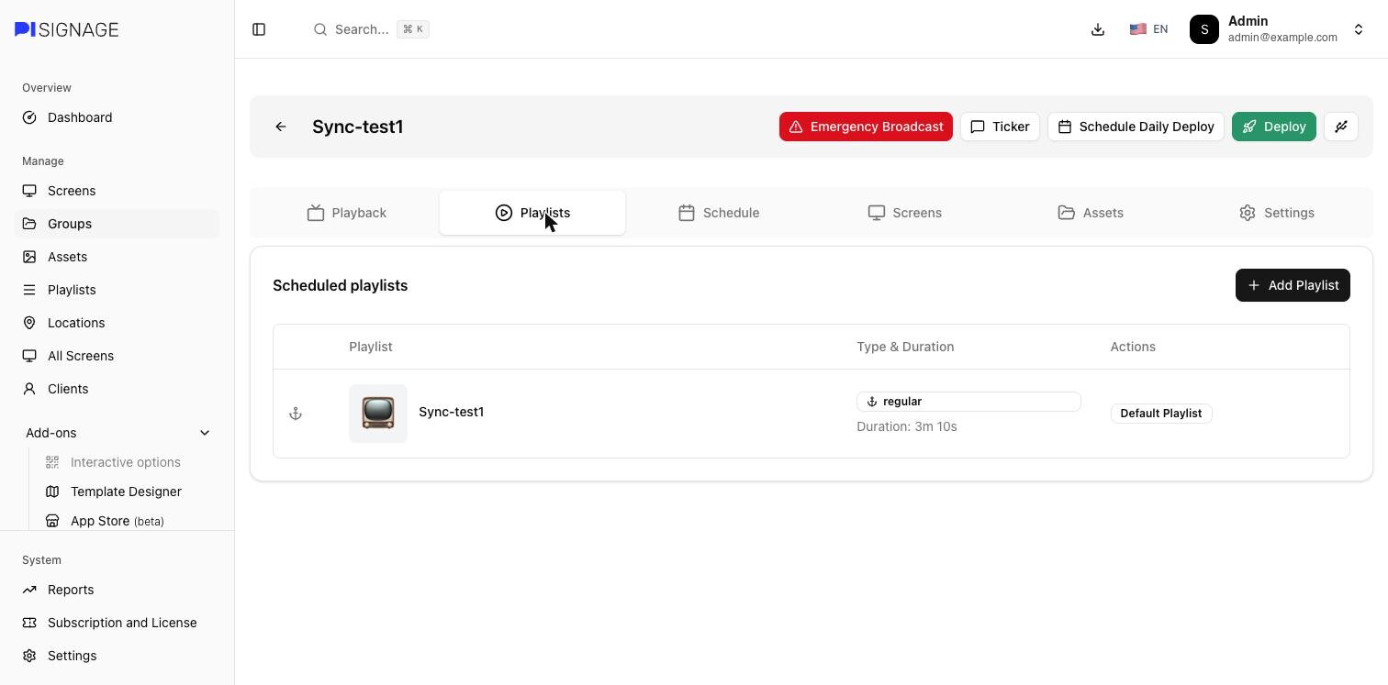Click the download icon in header
This screenshot has width=1388, height=685.
[x=1098, y=29]
